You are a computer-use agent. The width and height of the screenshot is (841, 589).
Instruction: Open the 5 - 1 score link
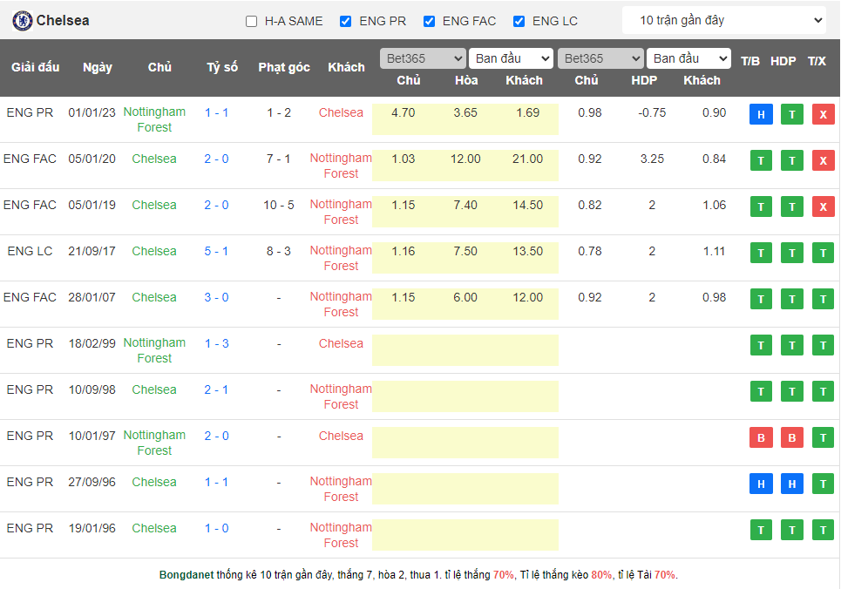coord(216,251)
